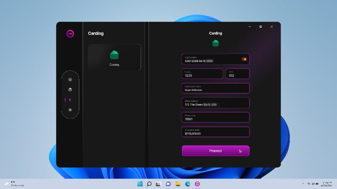
Task: Click the app logo in the top-left corner
Action: click(70, 33)
